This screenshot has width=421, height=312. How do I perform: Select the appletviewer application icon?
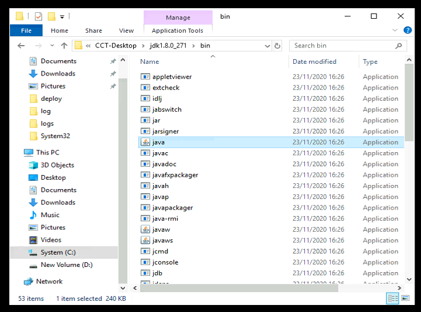(x=145, y=77)
